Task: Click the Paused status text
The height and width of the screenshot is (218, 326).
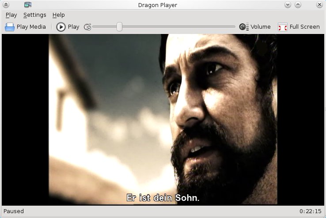Action: pyautogui.click(x=14, y=211)
